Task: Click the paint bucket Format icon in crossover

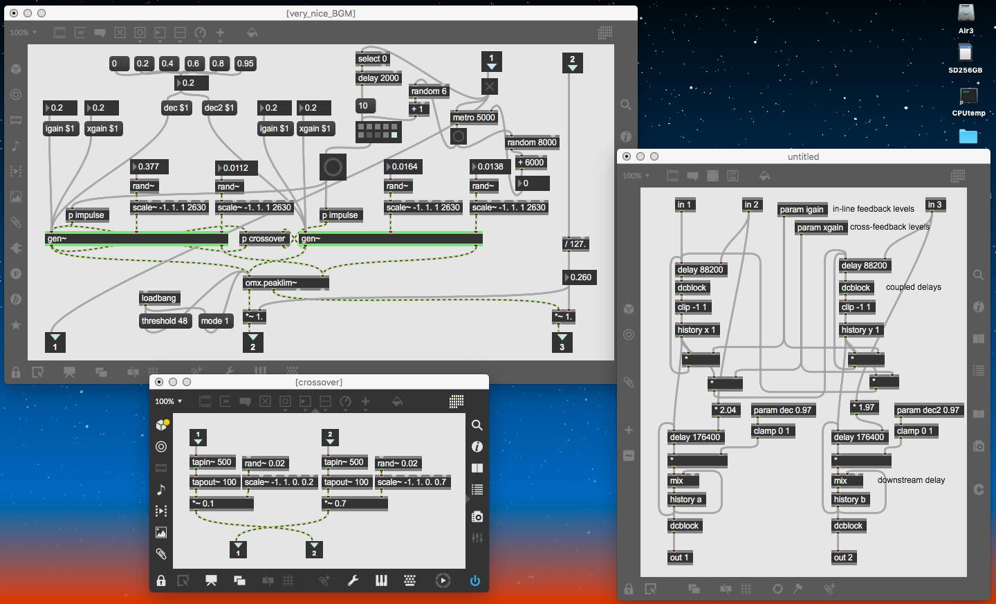Action: coord(397,401)
